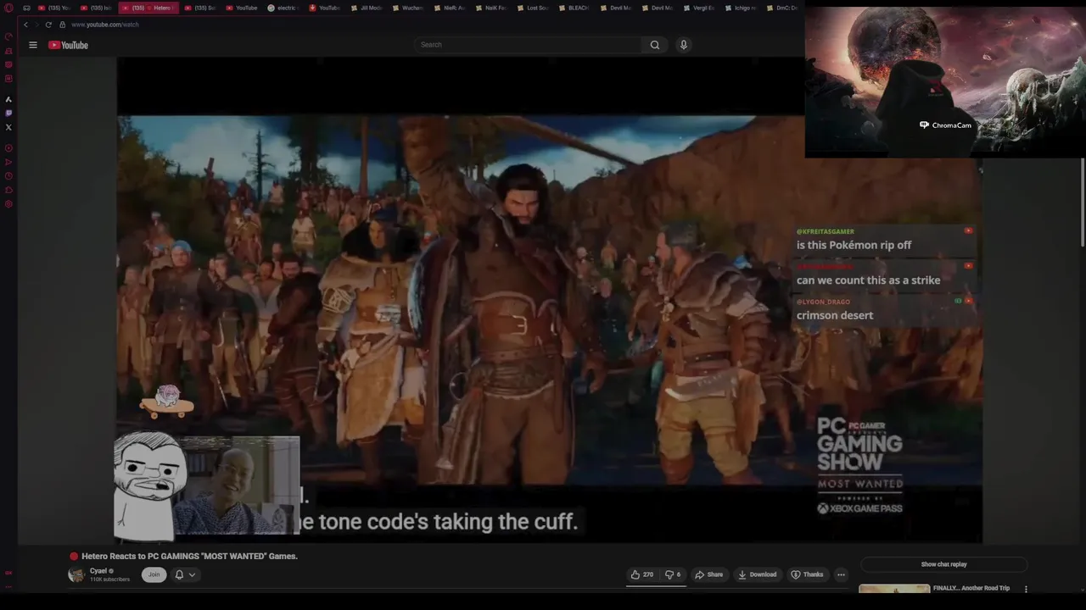Click the Thanks button
This screenshot has width=1086, height=610.
807,574
